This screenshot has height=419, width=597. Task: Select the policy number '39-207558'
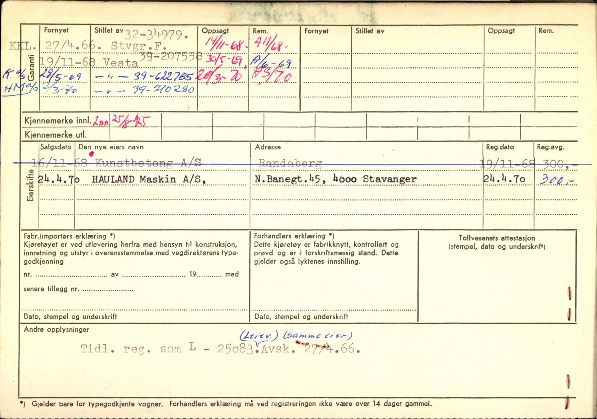(x=171, y=56)
